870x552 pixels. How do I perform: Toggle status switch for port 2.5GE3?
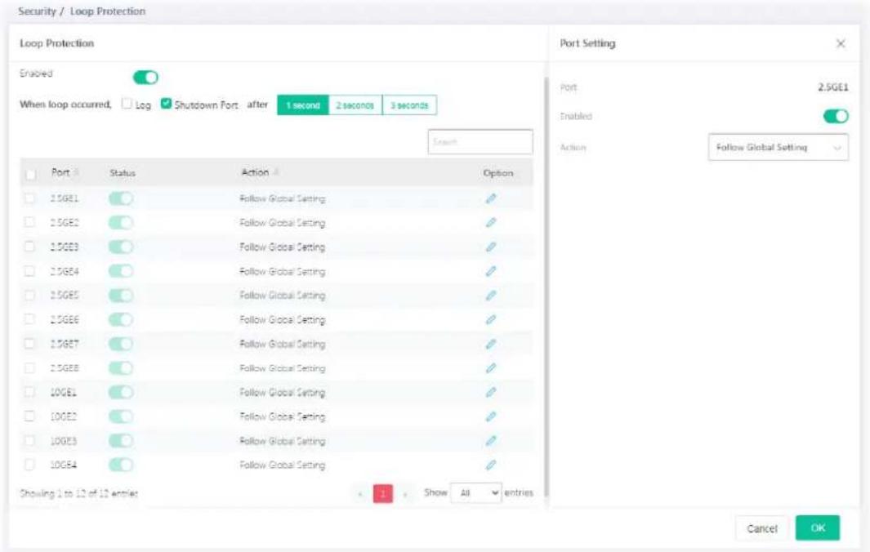tap(120, 247)
